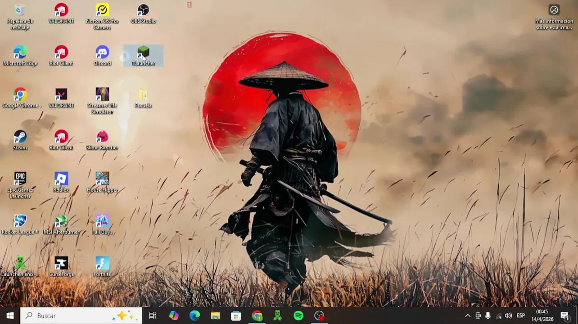Select the TLauncher desktop icon

pos(143,56)
